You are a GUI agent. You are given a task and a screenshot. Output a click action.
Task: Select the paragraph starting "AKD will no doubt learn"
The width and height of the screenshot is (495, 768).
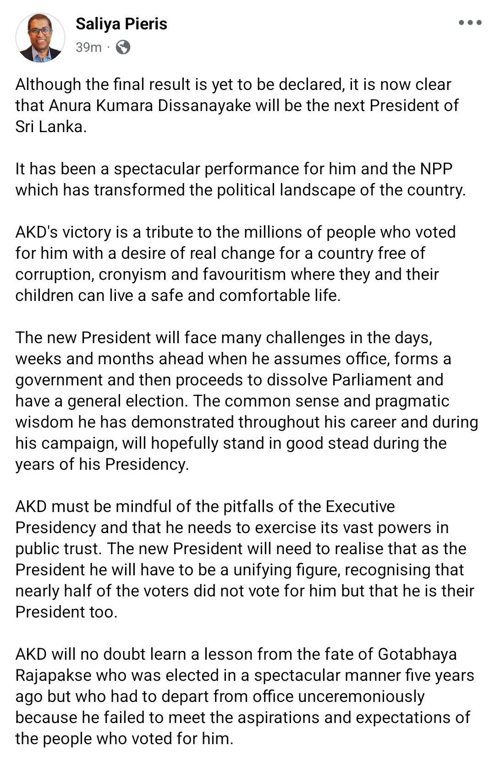click(245, 696)
